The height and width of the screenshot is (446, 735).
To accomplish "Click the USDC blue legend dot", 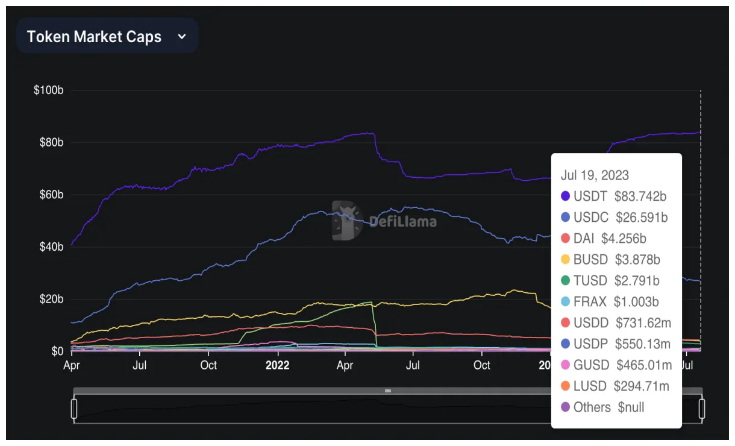I will pos(565,217).
